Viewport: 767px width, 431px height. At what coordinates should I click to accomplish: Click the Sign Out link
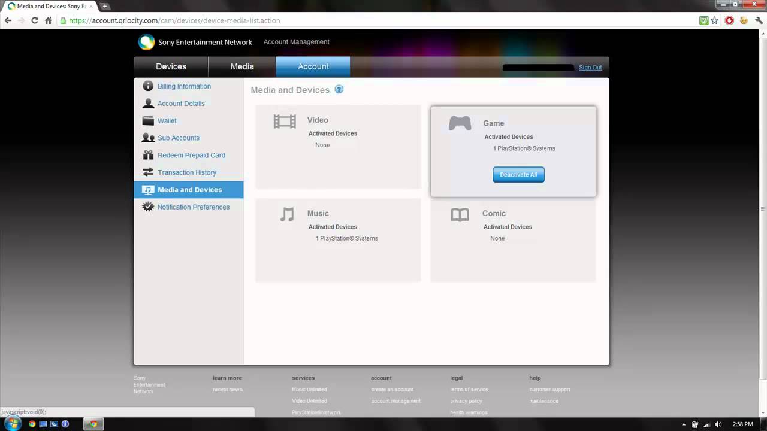tap(590, 68)
